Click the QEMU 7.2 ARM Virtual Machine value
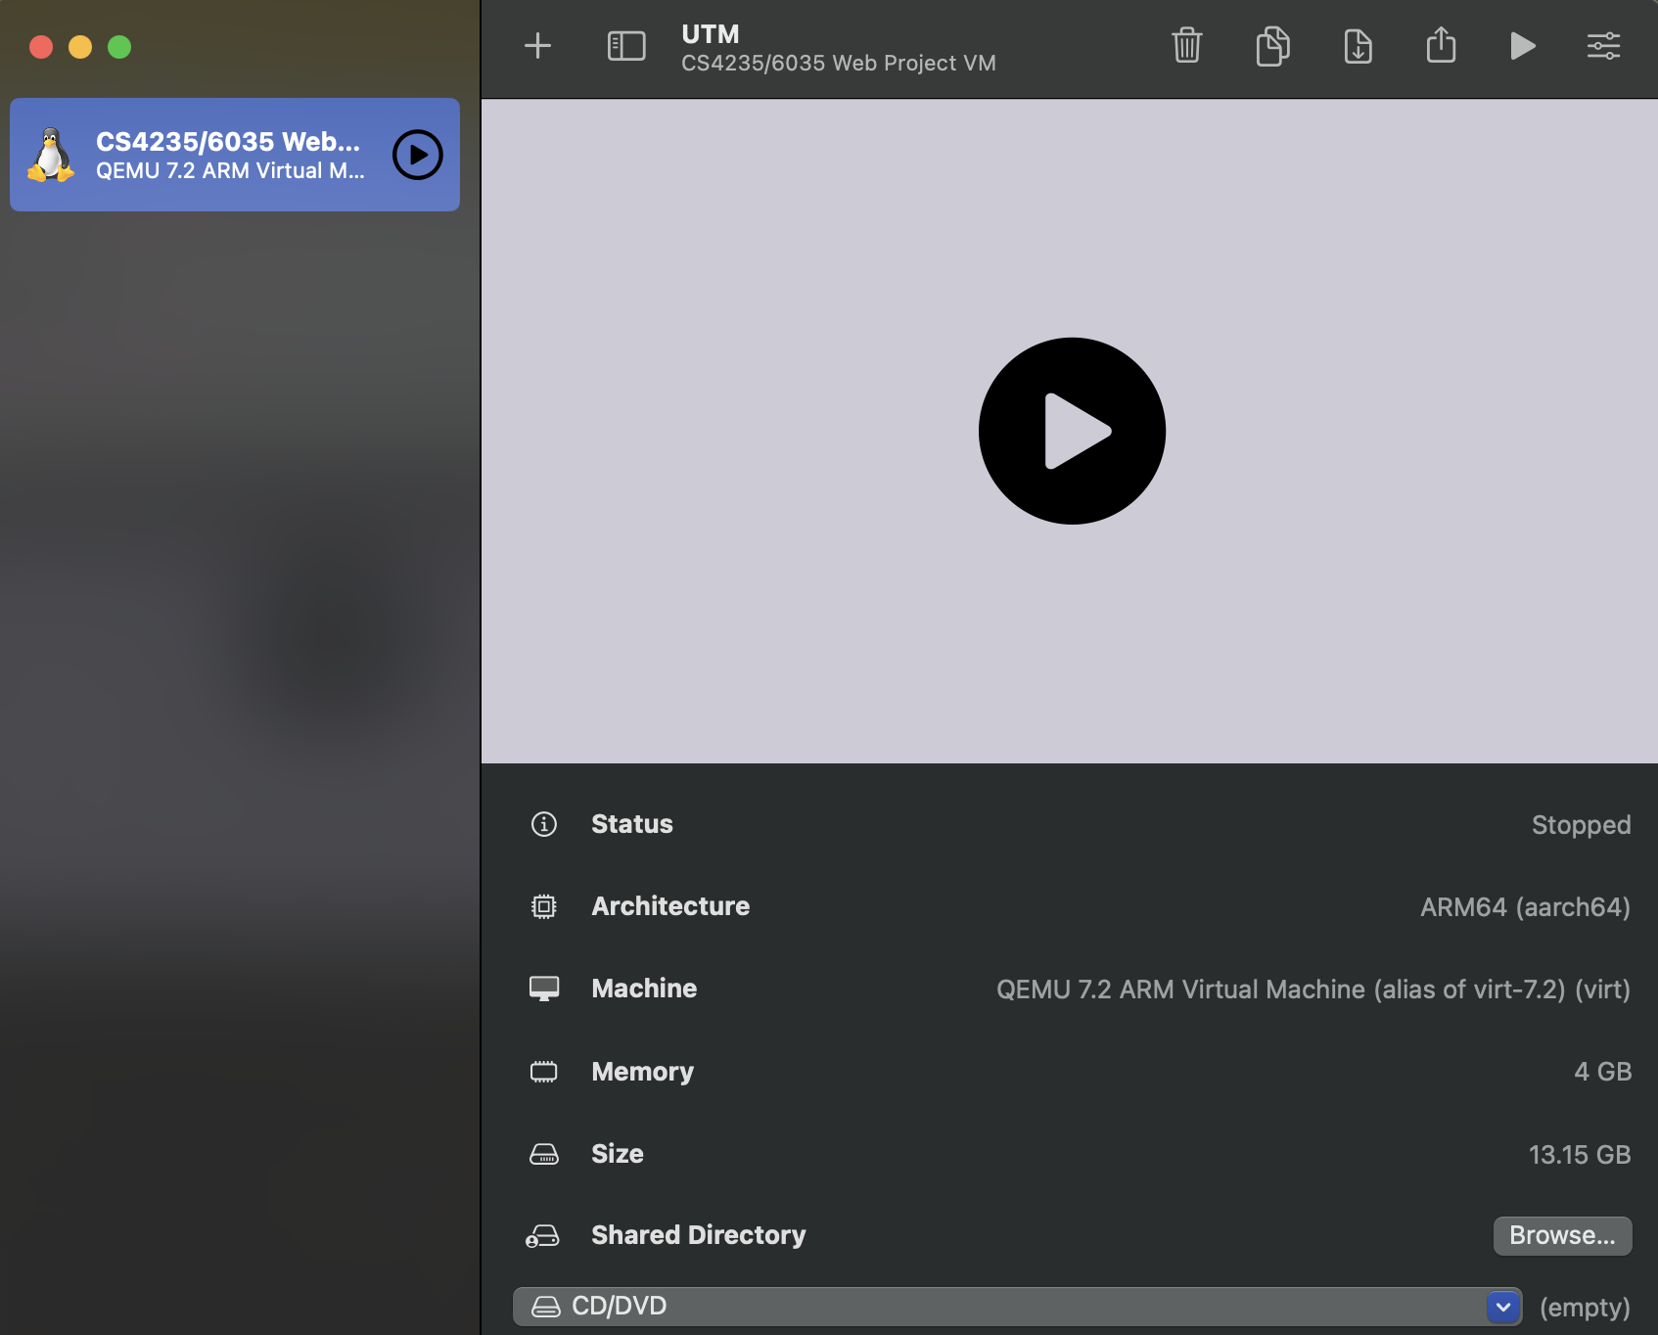The width and height of the screenshot is (1658, 1335). click(1313, 990)
